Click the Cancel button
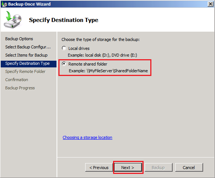The height and width of the screenshot is (178, 215). pyautogui.click(x=189, y=168)
